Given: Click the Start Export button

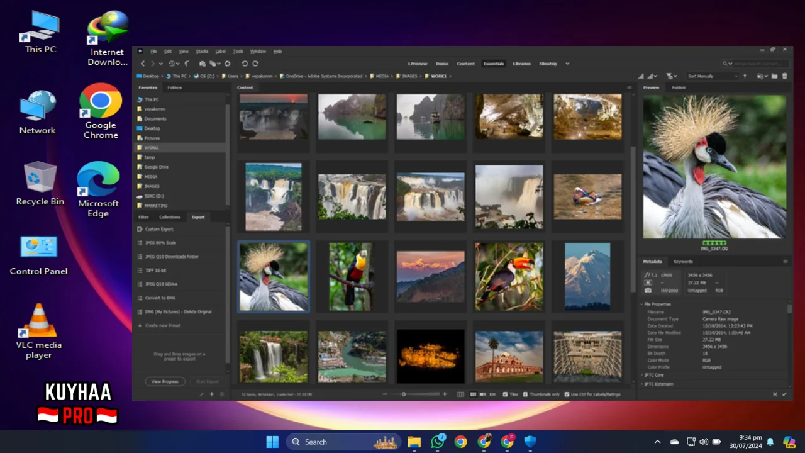Looking at the screenshot, I should pyautogui.click(x=207, y=381).
